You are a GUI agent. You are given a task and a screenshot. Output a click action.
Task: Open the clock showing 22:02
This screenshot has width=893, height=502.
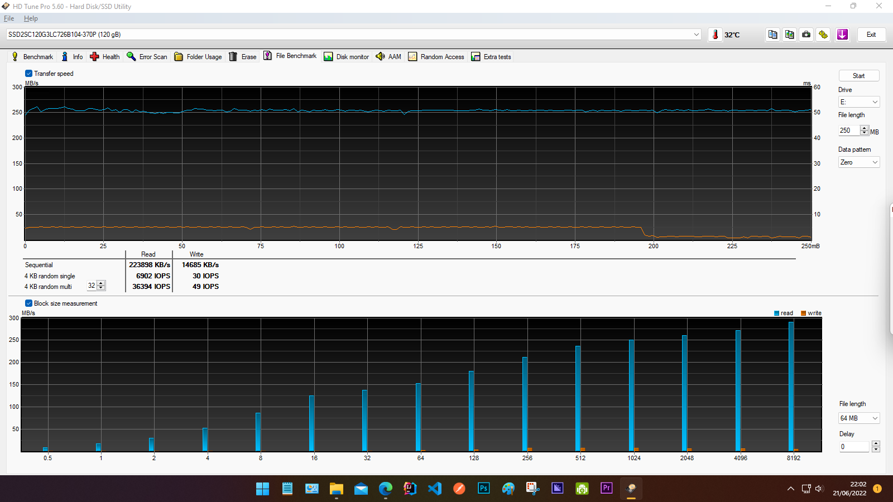pos(849,489)
